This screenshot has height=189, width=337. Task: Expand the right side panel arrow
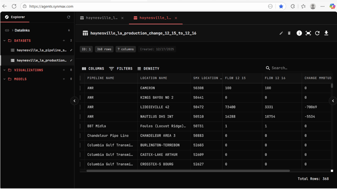[333, 101]
